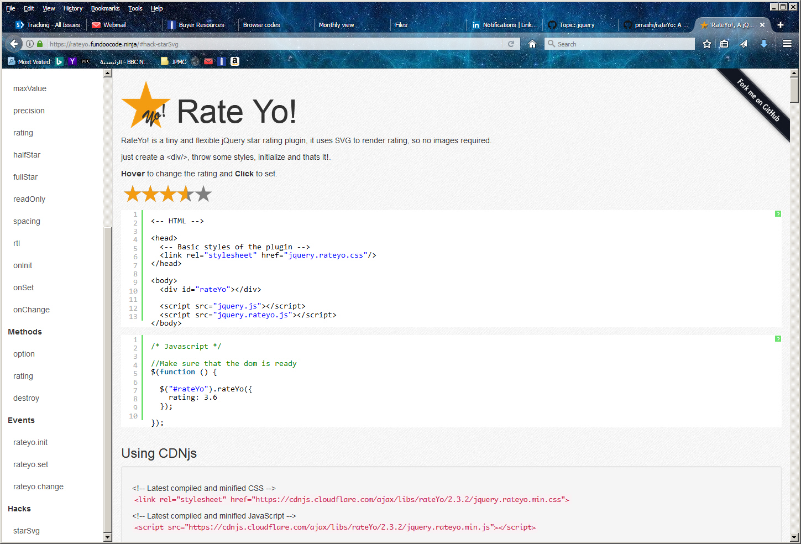Show site security info via padlock icon
The height and width of the screenshot is (544, 801).
tap(40, 44)
